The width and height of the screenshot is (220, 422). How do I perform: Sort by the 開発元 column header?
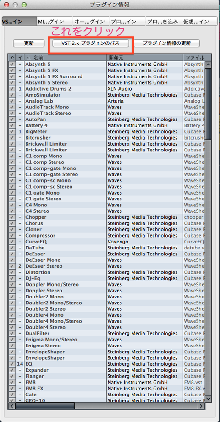point(145,58)
